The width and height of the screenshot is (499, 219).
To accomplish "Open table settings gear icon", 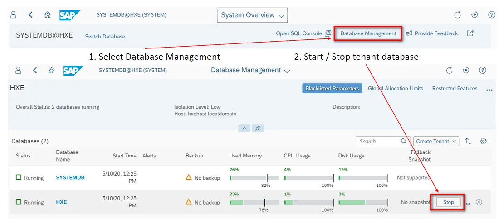I will click(x=484, y=141).
